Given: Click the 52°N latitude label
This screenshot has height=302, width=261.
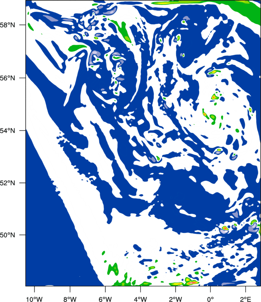Looking at the screenshot, I should (7, 183).
